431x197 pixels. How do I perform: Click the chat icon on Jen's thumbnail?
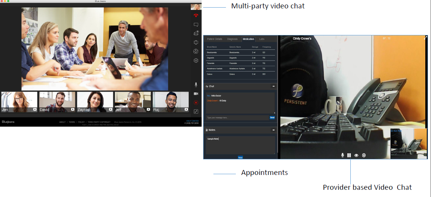tap(35, 110)
